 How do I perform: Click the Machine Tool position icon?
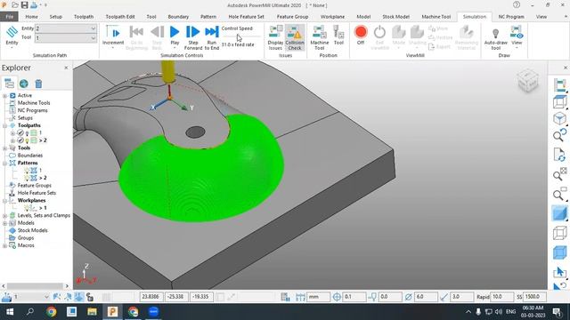click(319, 37)
